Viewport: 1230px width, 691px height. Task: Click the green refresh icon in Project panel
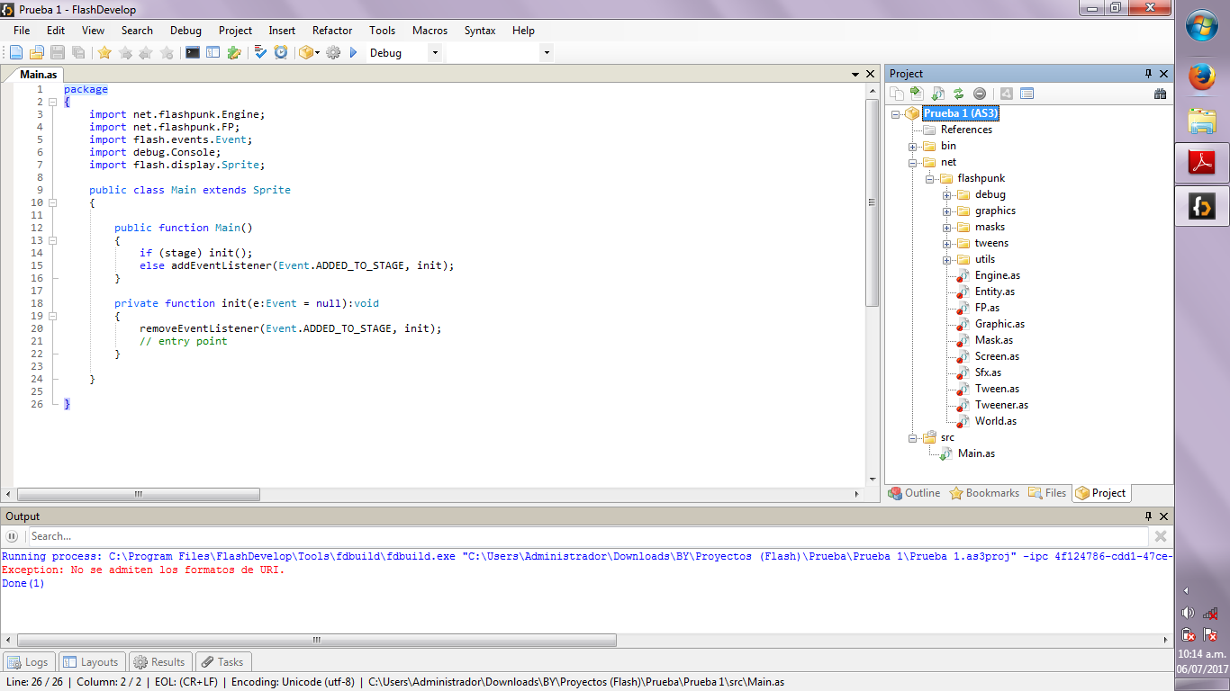(x=958, y=94)
